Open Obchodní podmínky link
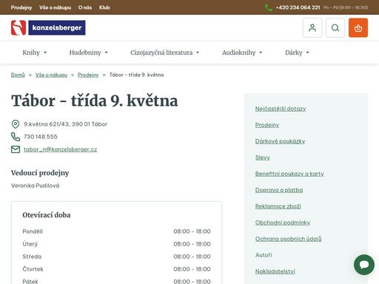Viewport: 379px width, 284px height. click(283, 223)
